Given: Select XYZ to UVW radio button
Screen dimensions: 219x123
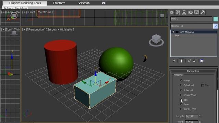Looking at the screenshot, I should (181, 109).
